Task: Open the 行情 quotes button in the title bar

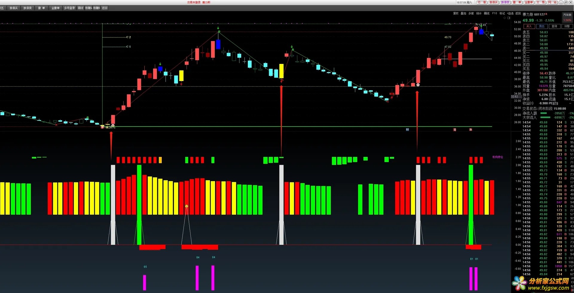Action: pos(482,2)
